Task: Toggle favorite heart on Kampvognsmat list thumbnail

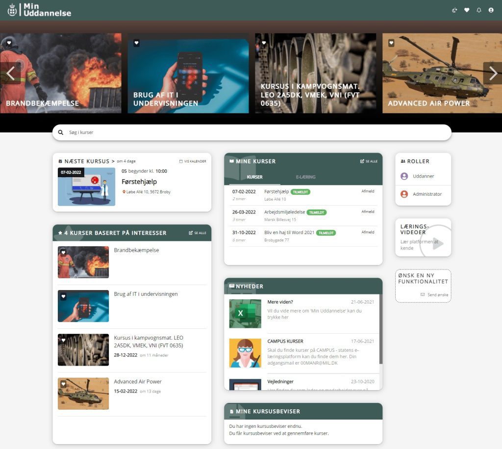Action: (63, 341)
